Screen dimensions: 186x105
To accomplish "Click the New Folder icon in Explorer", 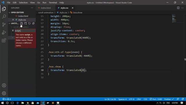I will 26,23.
